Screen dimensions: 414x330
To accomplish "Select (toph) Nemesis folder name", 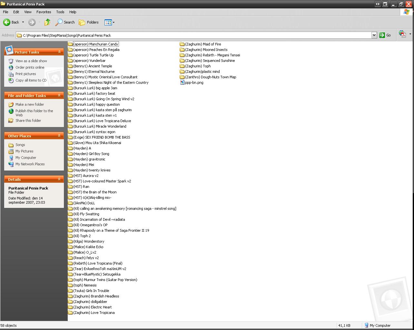I will point(85,285).
